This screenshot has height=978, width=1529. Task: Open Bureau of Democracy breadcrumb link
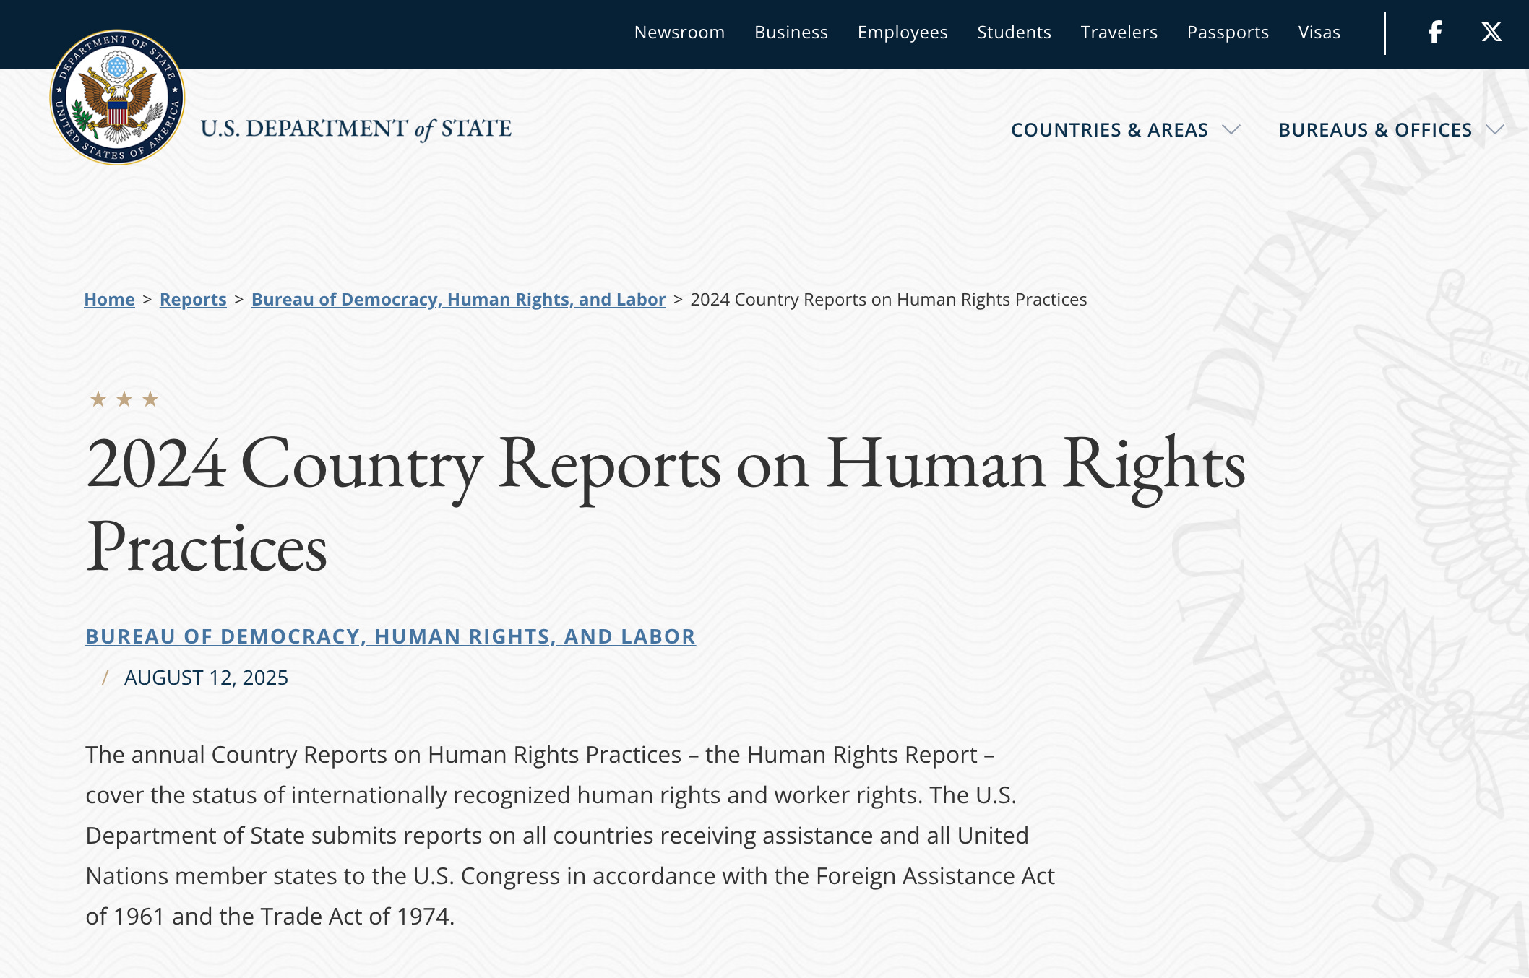[458, 299]
